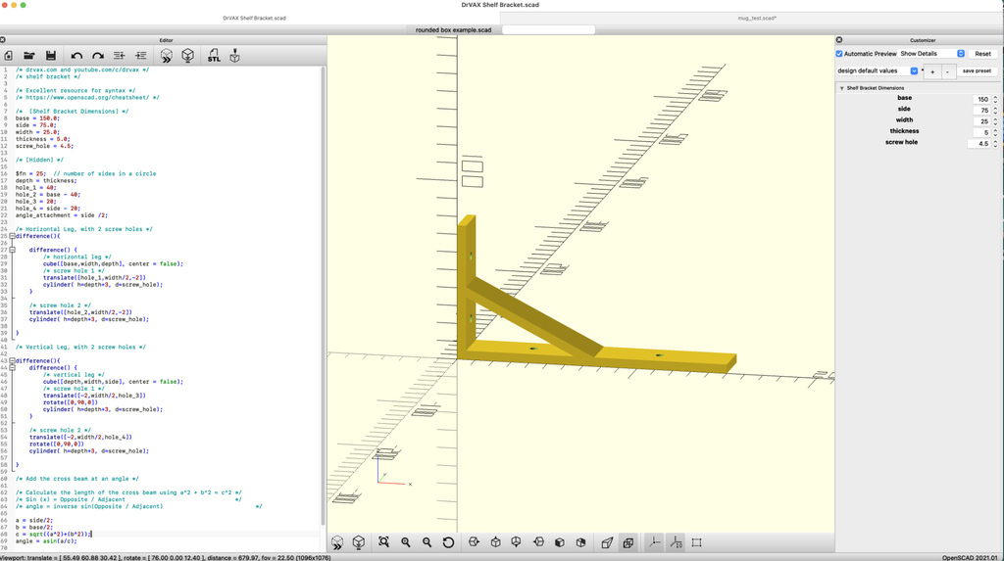Click the save preset button
This screenshot has height=561, width=1004.
977,71
